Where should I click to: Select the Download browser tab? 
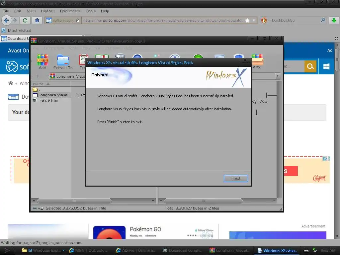tap(15, 39)
